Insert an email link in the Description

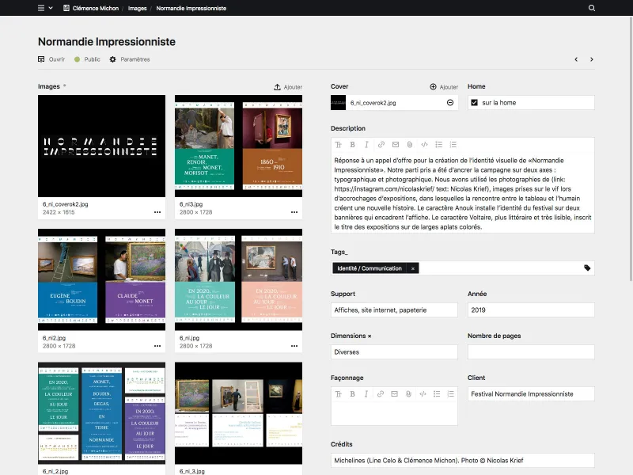click(x=394, y=145)
